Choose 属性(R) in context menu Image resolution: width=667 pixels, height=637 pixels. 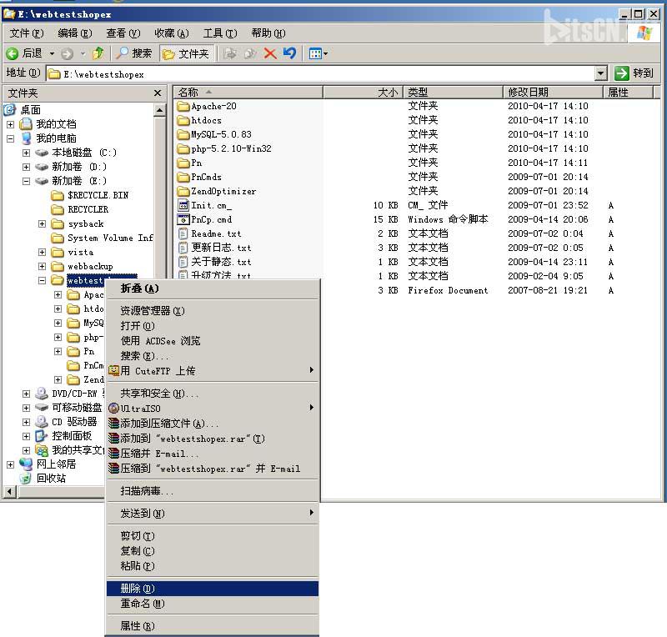(213, 626)
